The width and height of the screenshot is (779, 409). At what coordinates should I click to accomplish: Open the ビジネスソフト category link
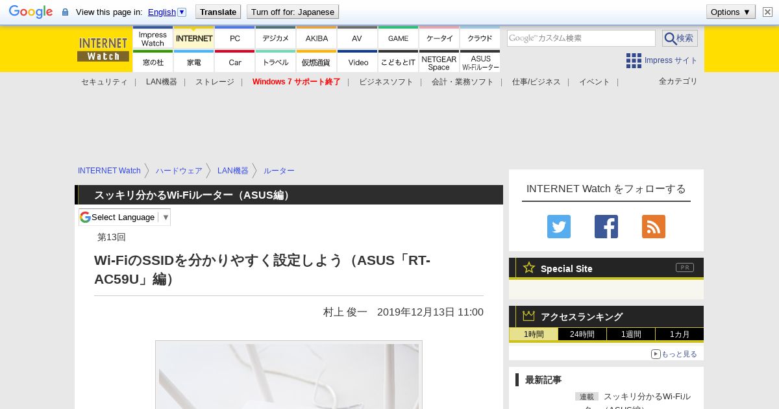[x=386, y=82]
